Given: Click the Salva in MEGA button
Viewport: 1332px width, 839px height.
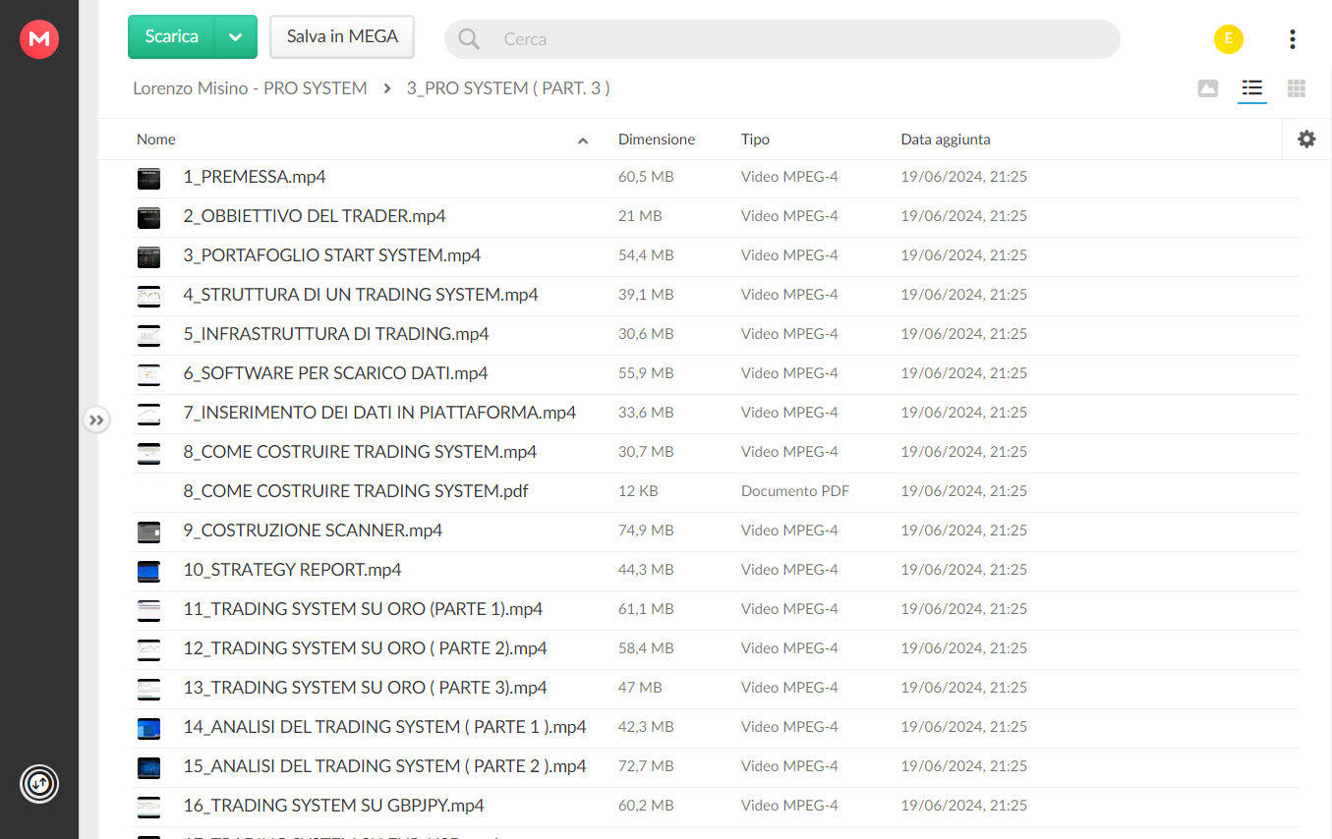Looking at the screenshot, I should click(x=342, y=37).
